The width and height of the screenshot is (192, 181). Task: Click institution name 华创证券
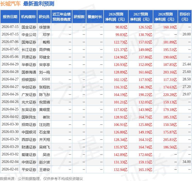29,87
